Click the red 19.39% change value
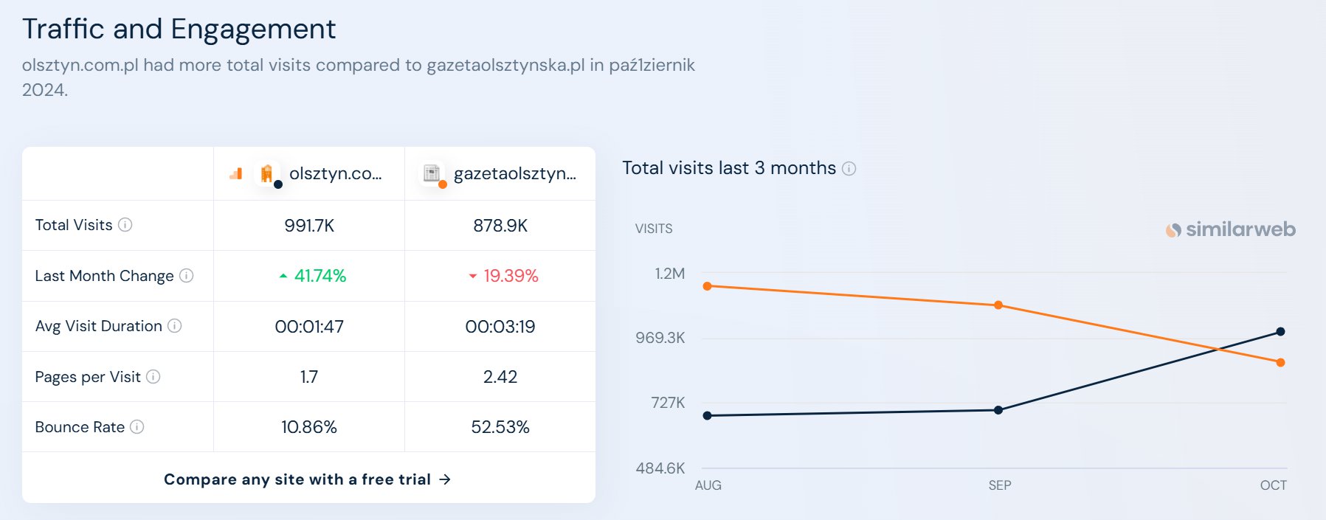This screenshot has width=1326, height=520. (x=503, y=276)
